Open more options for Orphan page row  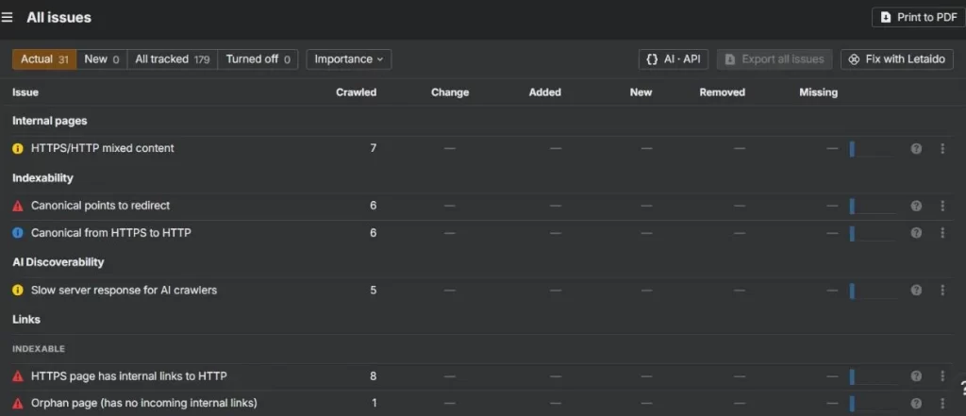pyautogui.click(x=942, y=403)
